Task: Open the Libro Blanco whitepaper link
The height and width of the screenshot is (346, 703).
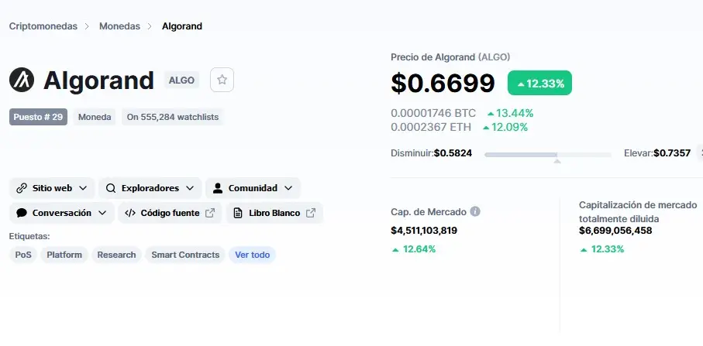Action: [x=274, y=213]
